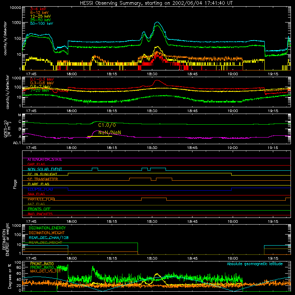
Task: Click the orange MAX_DET_VS_TOT legend label
Action: 45,271
